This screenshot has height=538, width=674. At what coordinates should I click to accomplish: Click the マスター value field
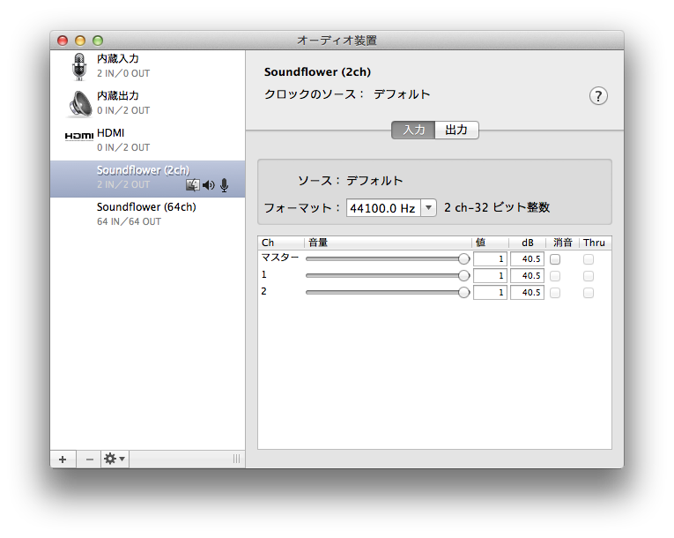tap(490, 259)
